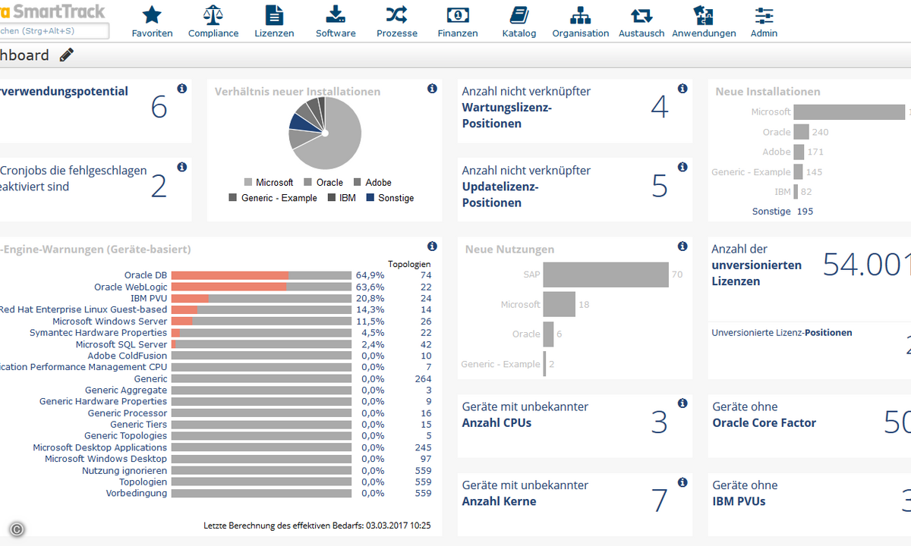Click the Sonstige legend swatch
This screenshot has width=911, height=546.
370,198
